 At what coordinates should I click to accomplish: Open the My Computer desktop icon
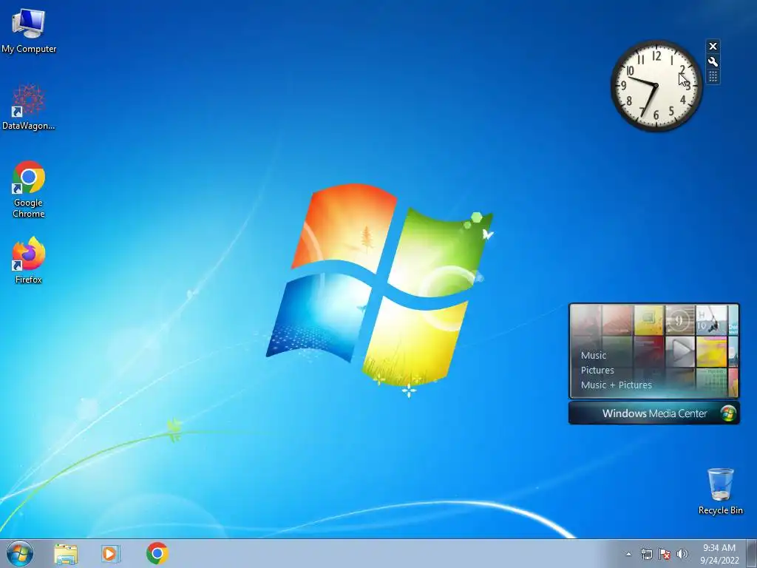tap(29, 31)
